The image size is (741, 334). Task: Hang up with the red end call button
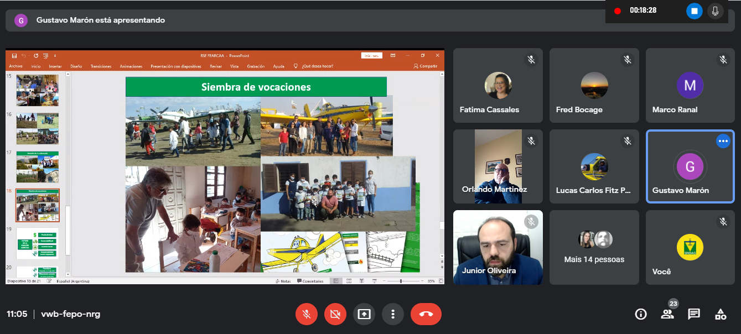click(x=426, y=314)
